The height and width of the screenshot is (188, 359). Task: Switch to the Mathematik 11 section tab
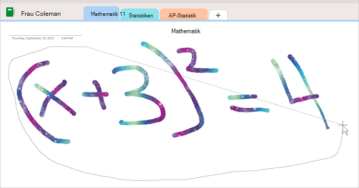tap(102, 14)
